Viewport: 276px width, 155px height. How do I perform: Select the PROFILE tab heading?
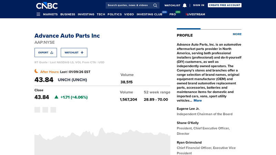pos(185,35)
